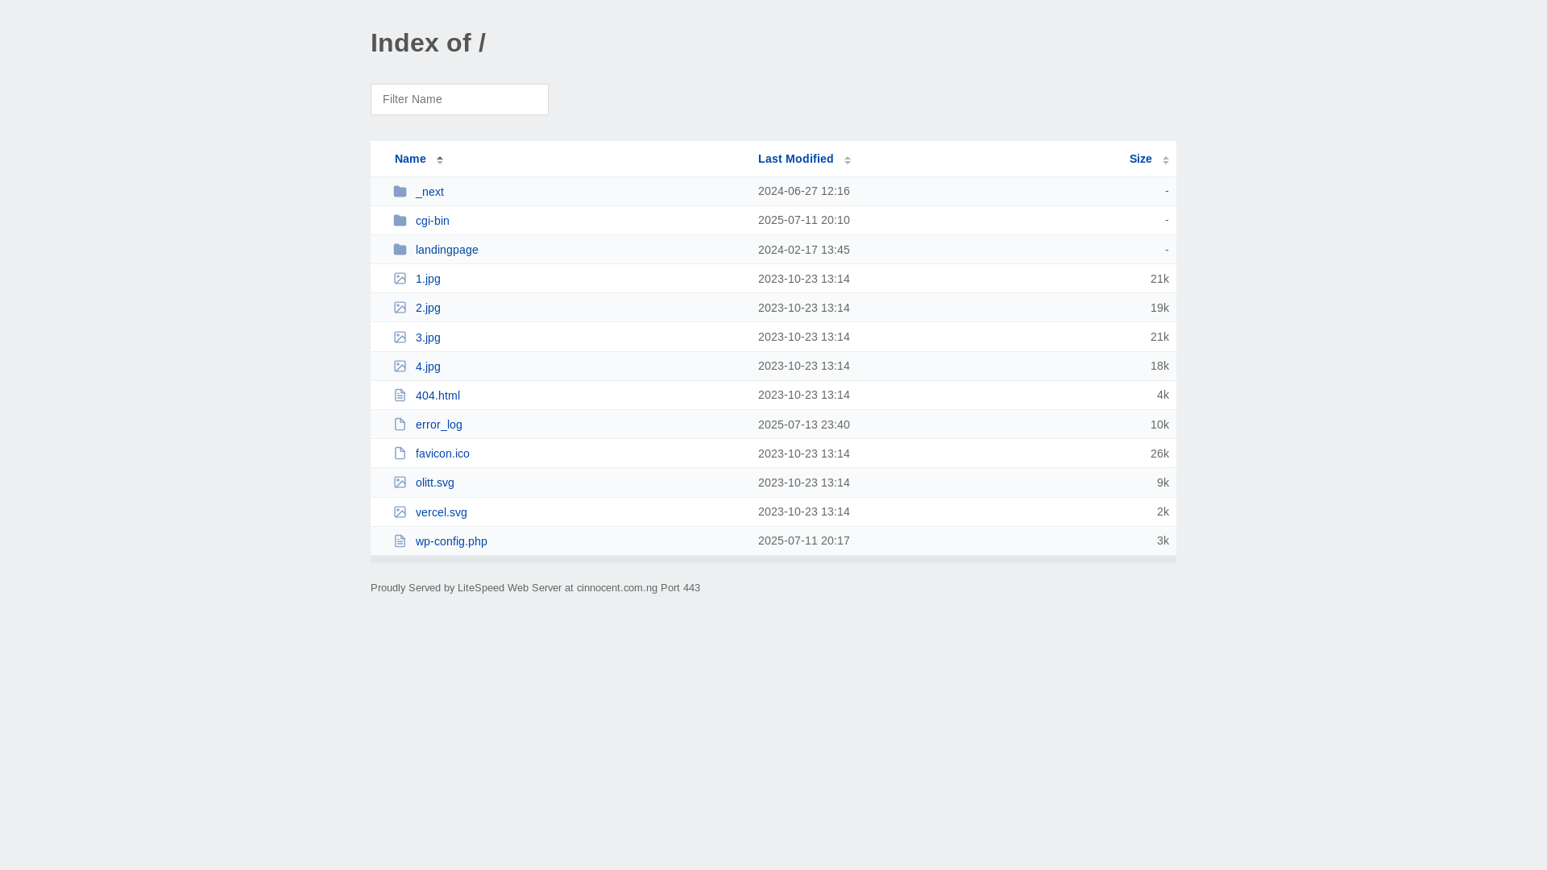Click the file icon for favicon.ico
This screenshot has width=1547, height=870.
pos(400,454)
